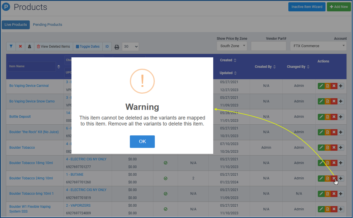
Task: Open the Inactive Item Wizard
Action: (x=307, y=7)
